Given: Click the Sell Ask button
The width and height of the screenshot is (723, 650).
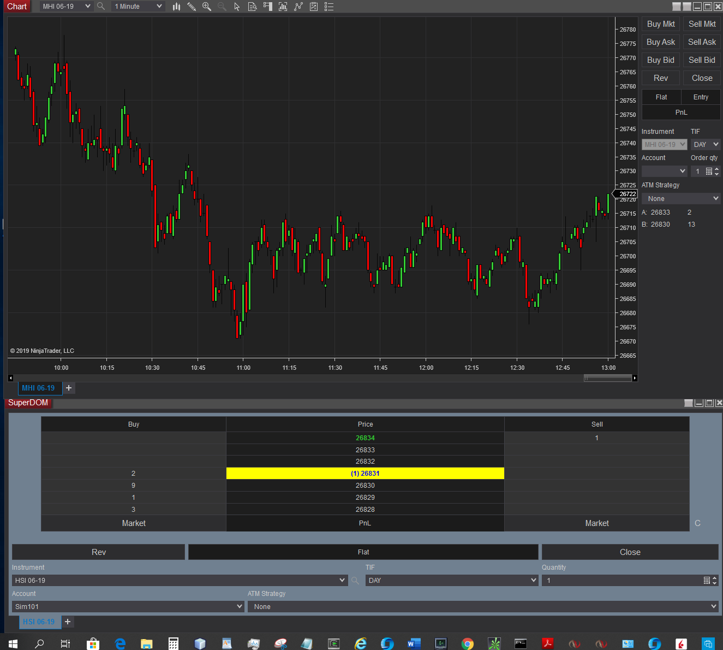Looking at the screenshot, I should tap(702, 42).
